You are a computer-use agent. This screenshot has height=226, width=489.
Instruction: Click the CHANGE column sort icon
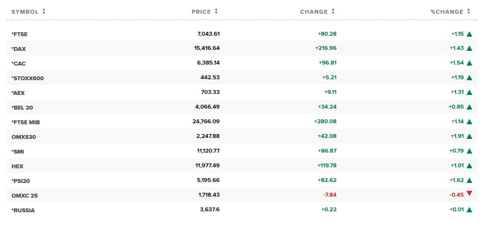(x=333, y=12)
